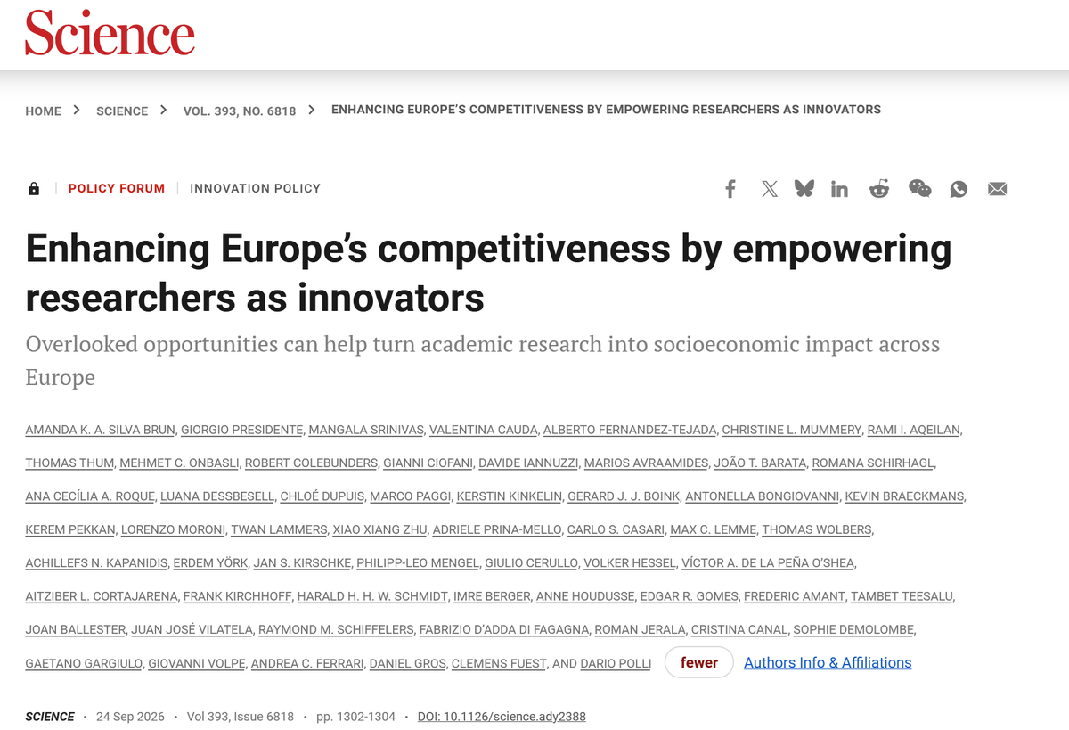Open author Gianni Ciofani
The height and width of the screenshot is (730, 1069).
pos(428,463)
